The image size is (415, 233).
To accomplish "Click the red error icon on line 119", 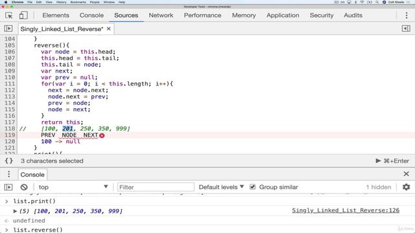I will tap(102, 135).
